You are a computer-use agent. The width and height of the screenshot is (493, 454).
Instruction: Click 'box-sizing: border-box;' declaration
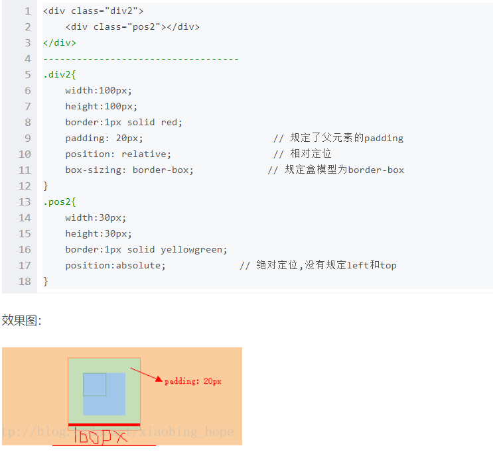tap(129, 170)
